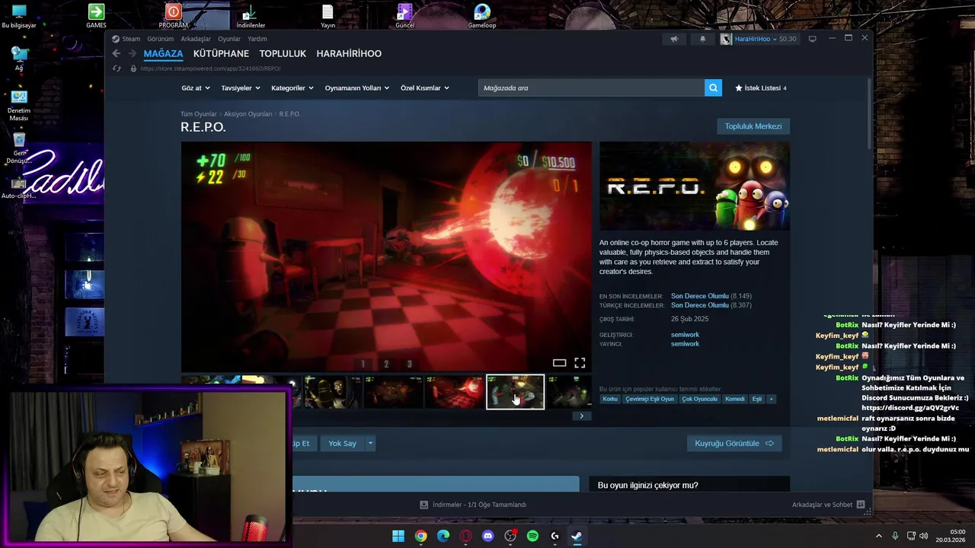Open the Windows Start menu
The image size is (975, 548).
(398, 536)
